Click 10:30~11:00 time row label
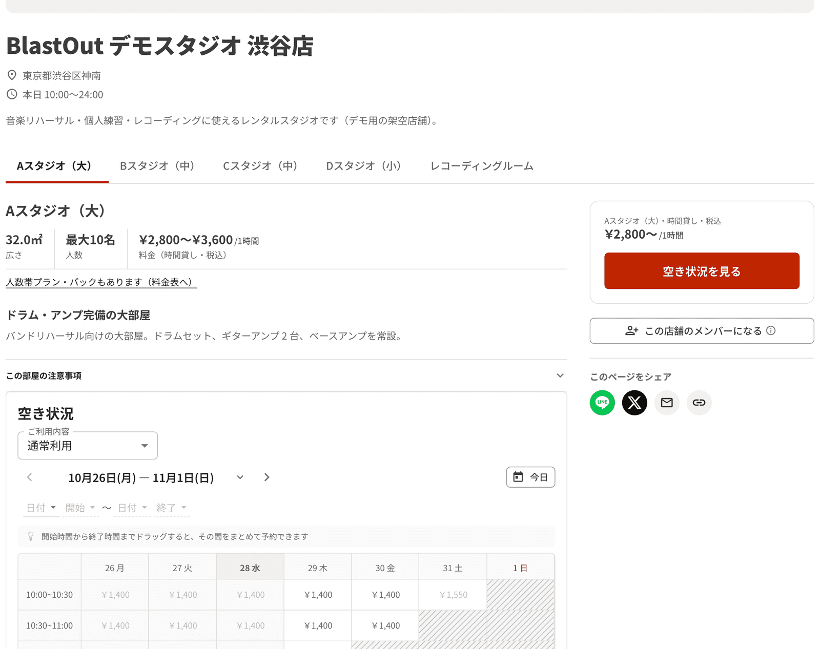 point(50,625)
